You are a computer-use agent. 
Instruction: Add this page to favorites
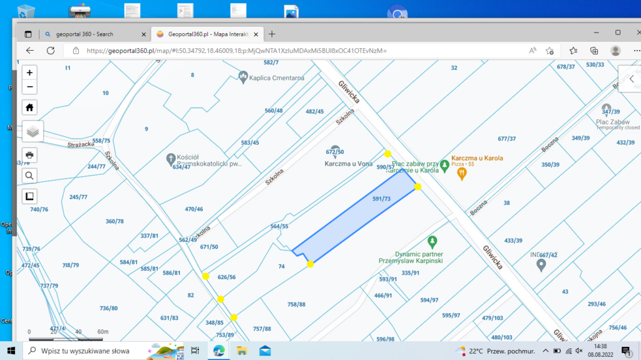point(550,51)
